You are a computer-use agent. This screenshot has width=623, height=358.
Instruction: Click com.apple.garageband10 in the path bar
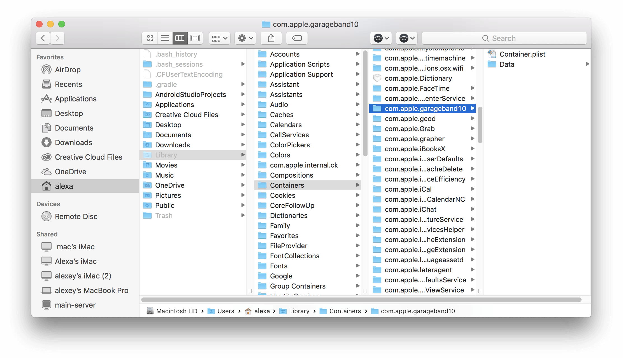413,311
